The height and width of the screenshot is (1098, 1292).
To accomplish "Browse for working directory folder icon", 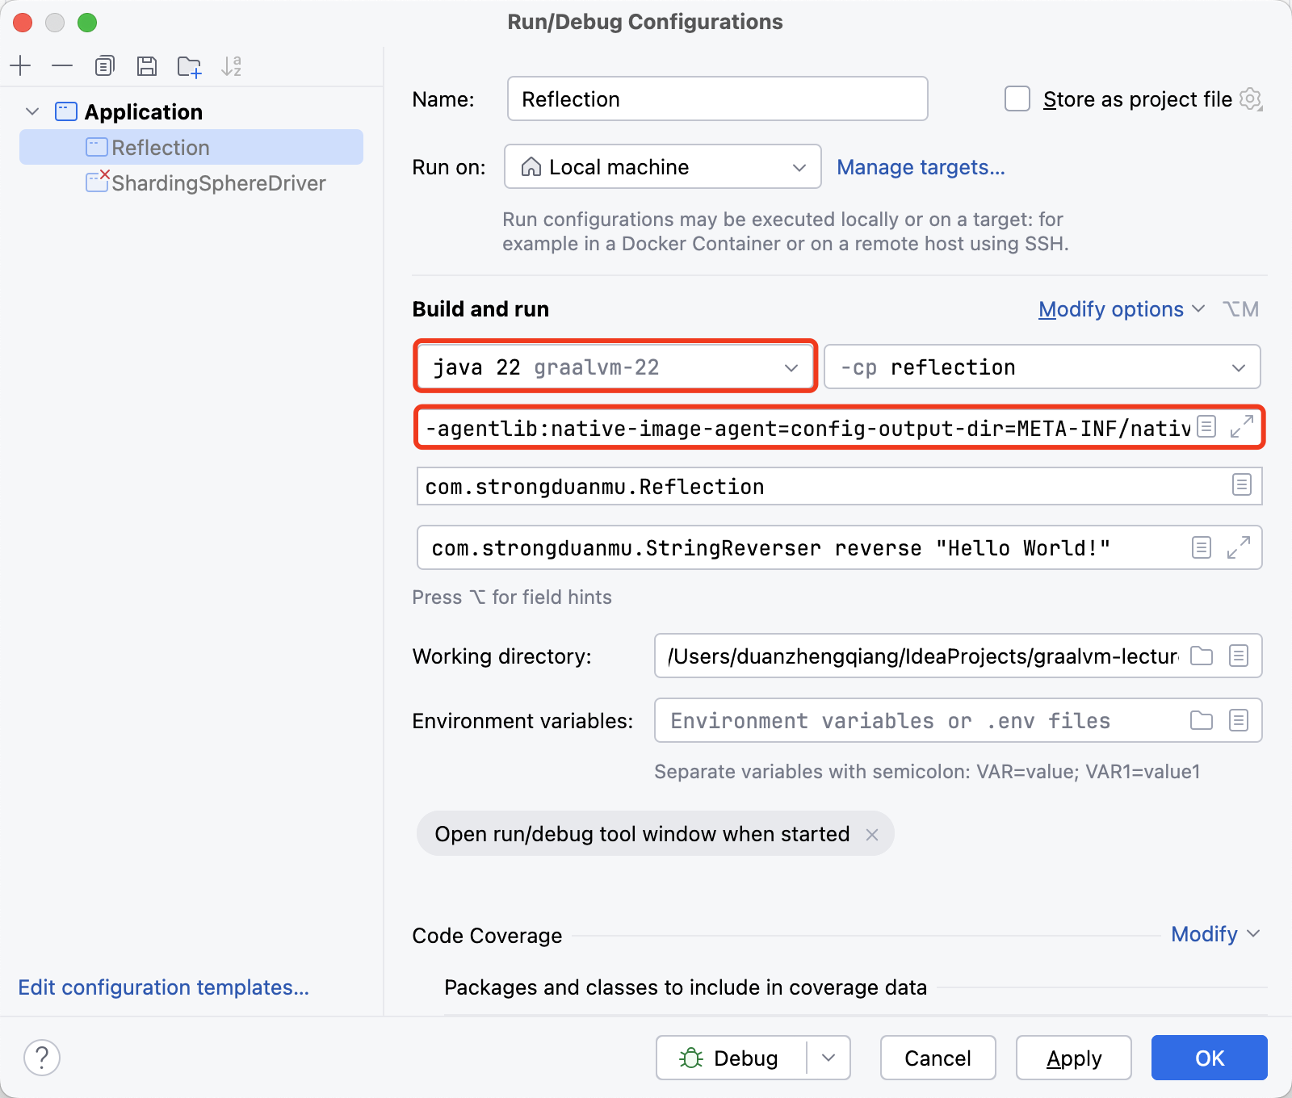I will pyautogui.click(x=1202, y=656).
